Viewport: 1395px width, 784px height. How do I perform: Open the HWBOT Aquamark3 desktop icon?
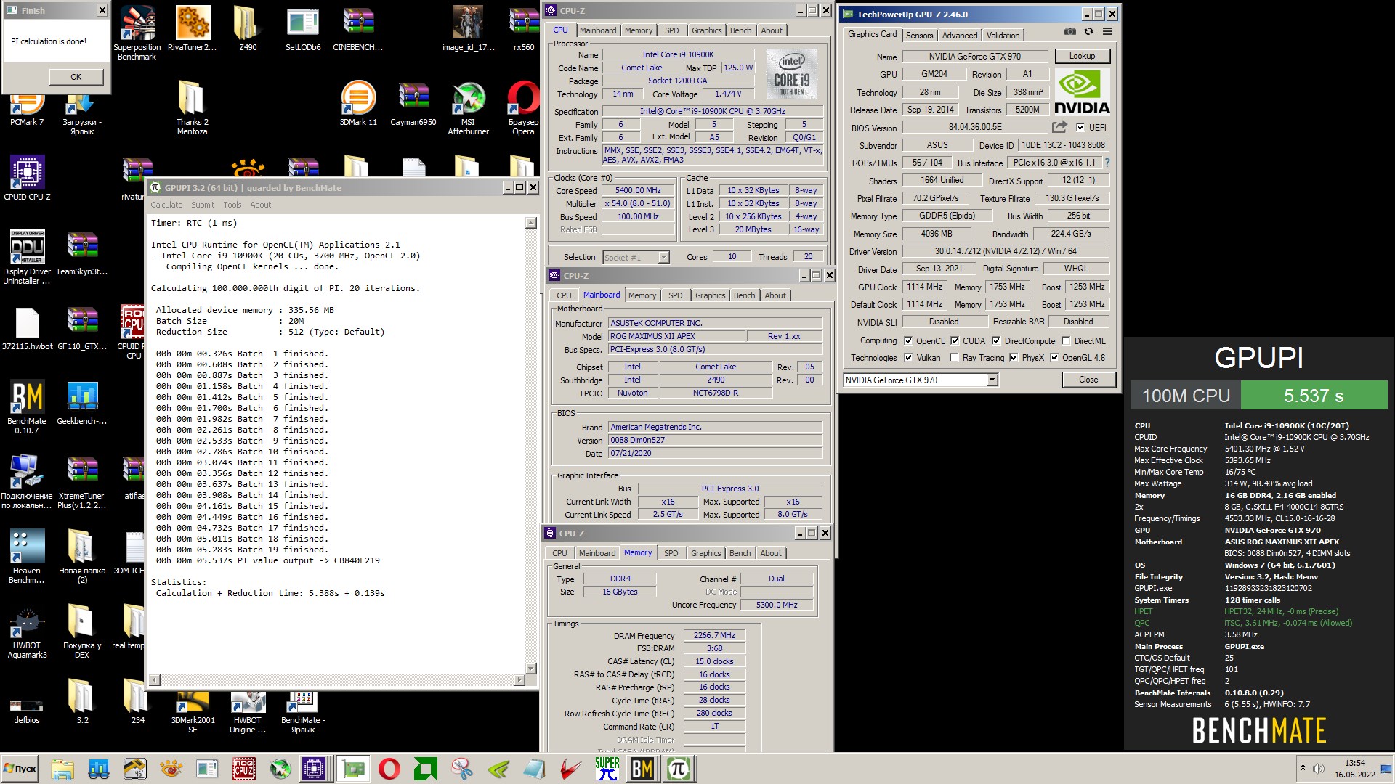coord(27,631)
